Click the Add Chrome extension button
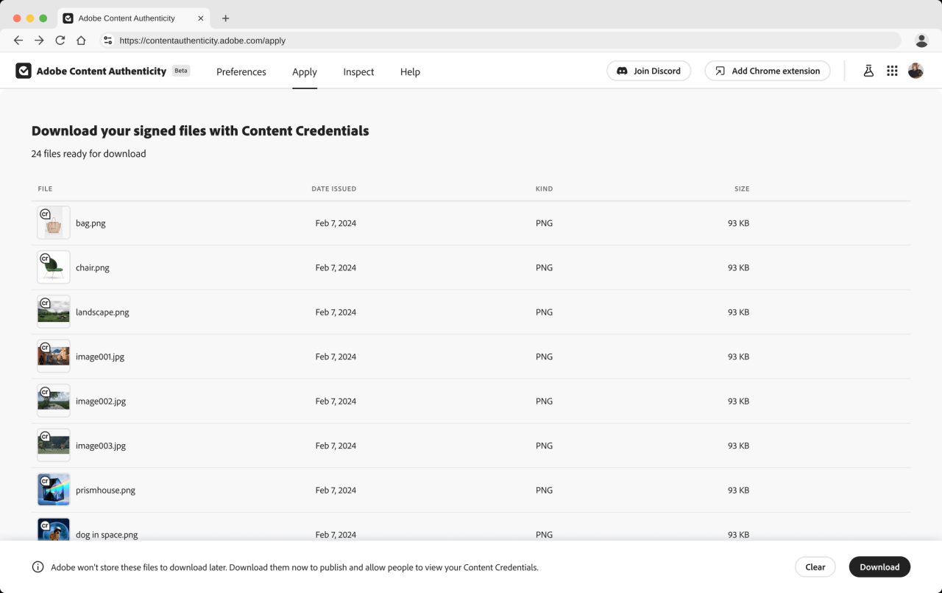Viewport: 942px width, 593px height. (x=768, y=71)
